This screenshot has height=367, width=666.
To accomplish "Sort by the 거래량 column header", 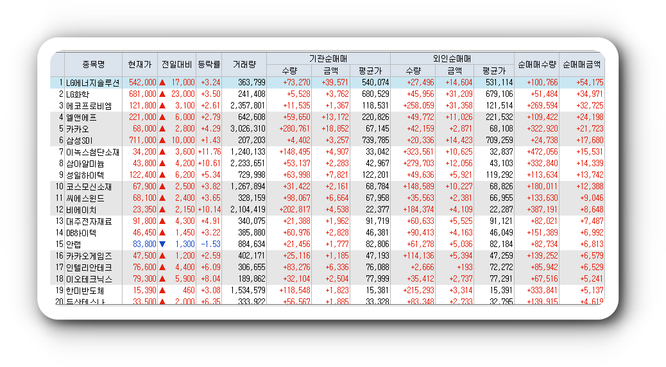I will pyautogui.click(x=244, y=65).
